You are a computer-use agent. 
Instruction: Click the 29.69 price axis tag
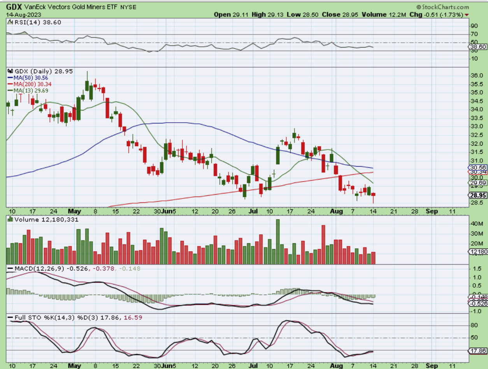pos(478,182)
